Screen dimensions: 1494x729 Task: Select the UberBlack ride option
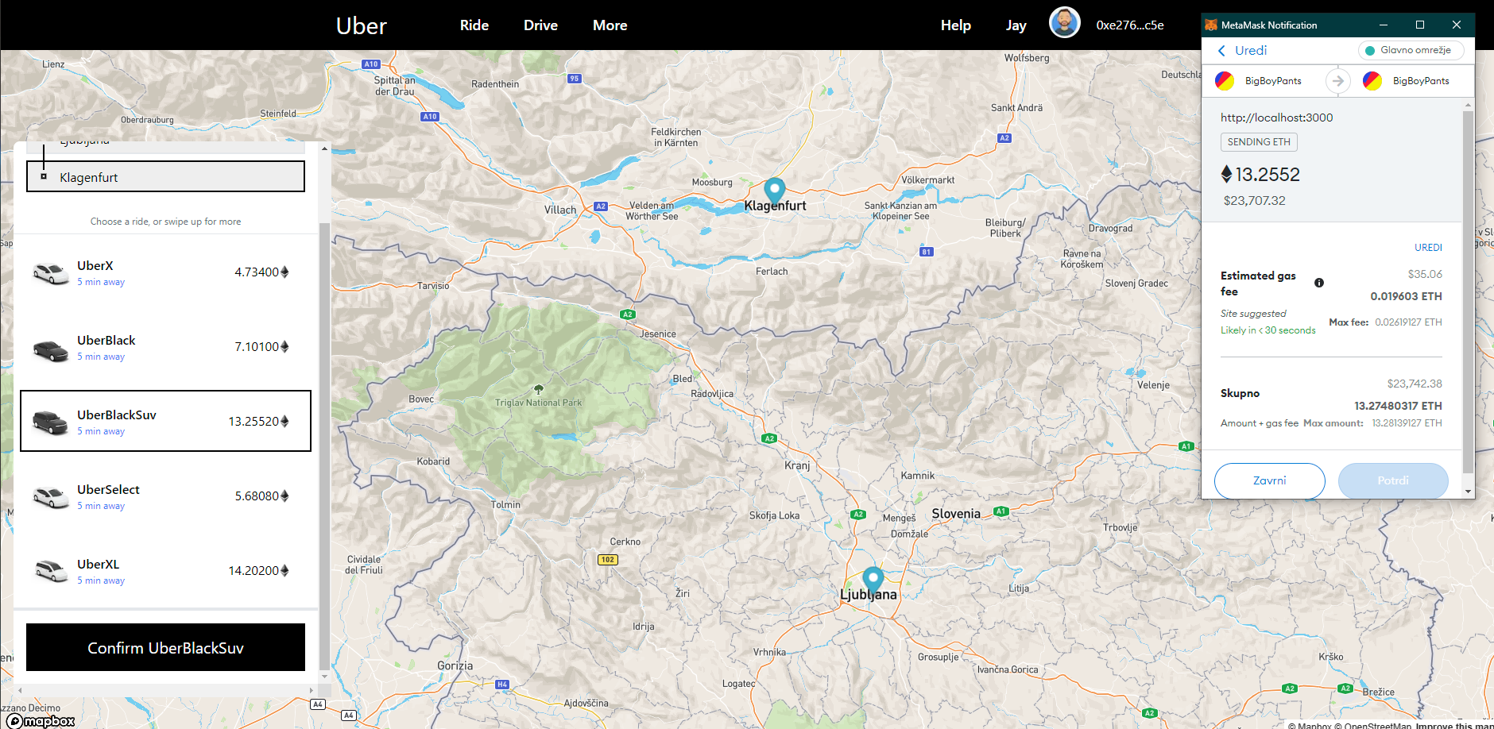pos(165,347)
